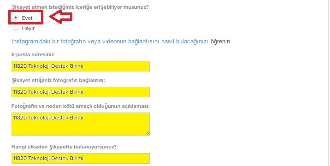
Task: Select the Evet radio button
Action: 16,18
